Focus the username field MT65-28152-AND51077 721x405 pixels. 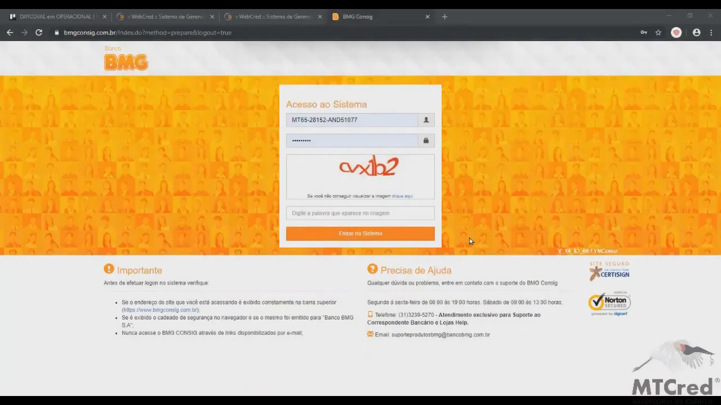352,120
